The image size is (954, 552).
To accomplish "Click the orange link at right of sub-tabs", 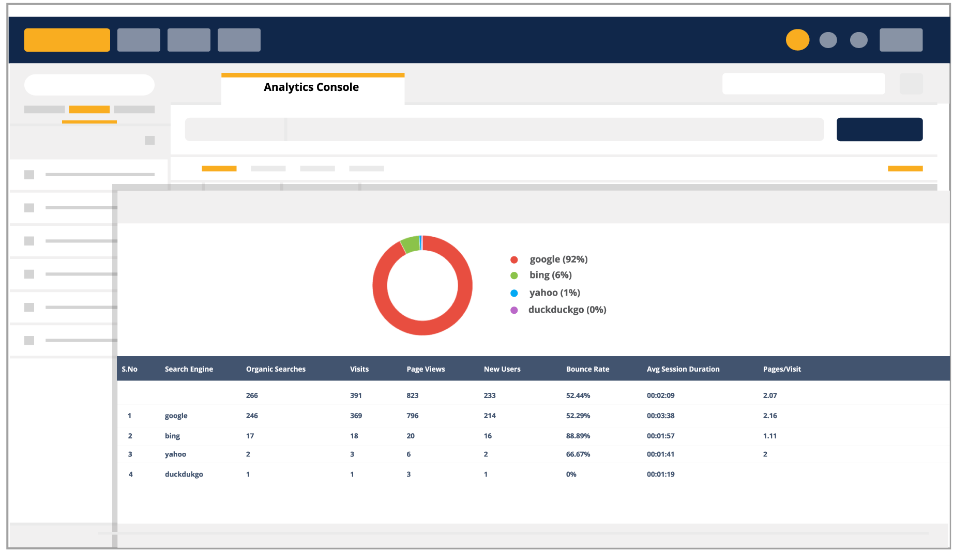I will pos(905,168).
